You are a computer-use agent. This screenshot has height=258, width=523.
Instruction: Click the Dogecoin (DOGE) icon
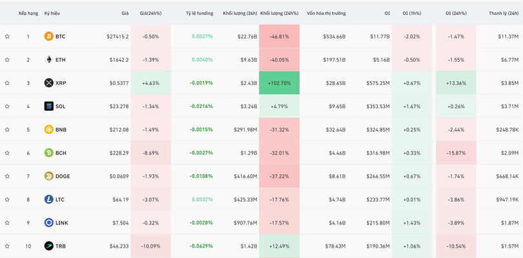[48, 176]
